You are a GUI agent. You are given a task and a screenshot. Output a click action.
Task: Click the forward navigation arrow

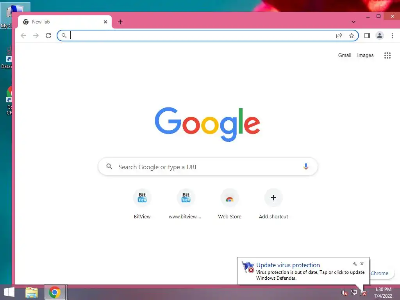36,36
